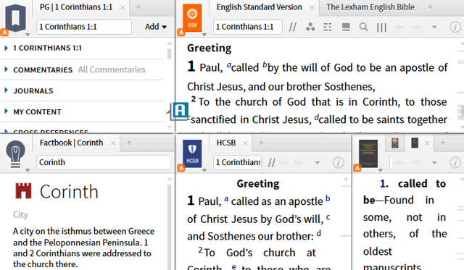Open the Add dropdown in Passage Guide

click(x=156, y=27)
